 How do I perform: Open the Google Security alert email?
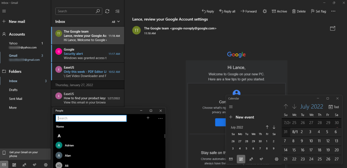point(87,54)
